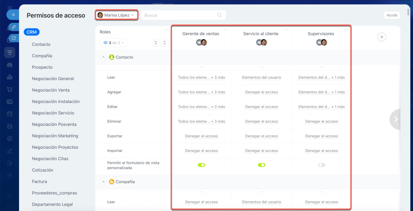Open the Gerente de ventas column options menu

click(x=226, y=30)
